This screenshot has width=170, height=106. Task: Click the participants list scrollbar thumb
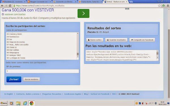(78, 54)
